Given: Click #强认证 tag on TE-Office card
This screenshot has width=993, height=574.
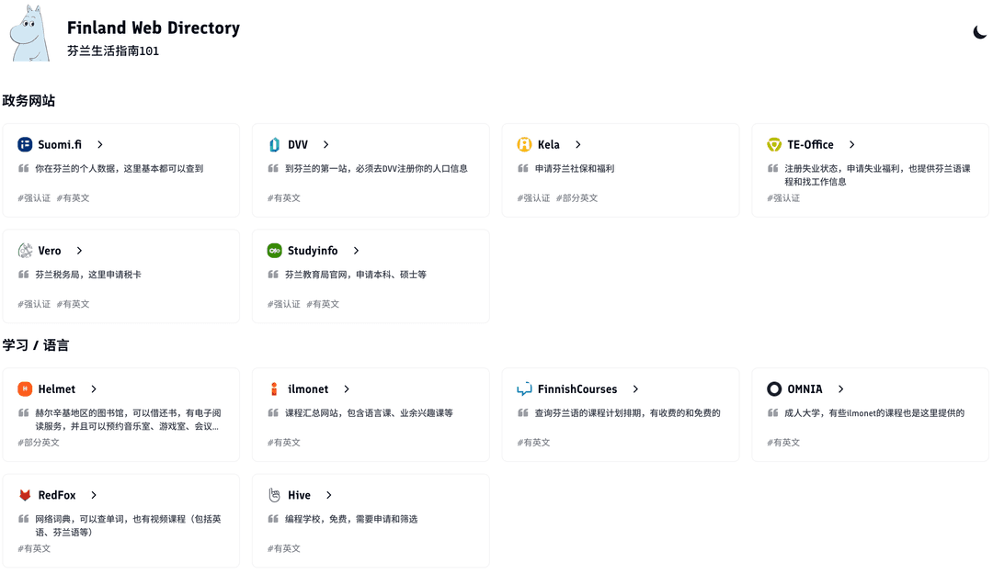Looking at the screenshot, I should tap(783, 198).
